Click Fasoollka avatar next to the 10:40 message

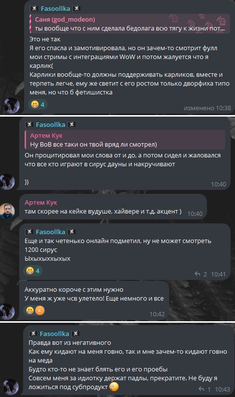click(7, 182)
